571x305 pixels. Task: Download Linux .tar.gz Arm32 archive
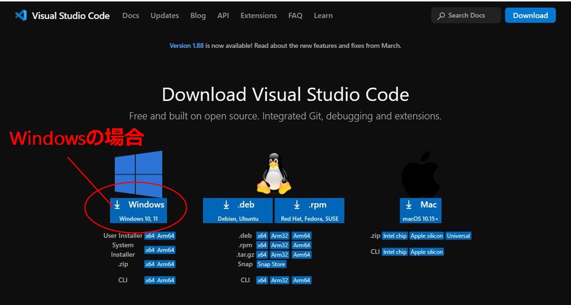click(x=280, y=255)
